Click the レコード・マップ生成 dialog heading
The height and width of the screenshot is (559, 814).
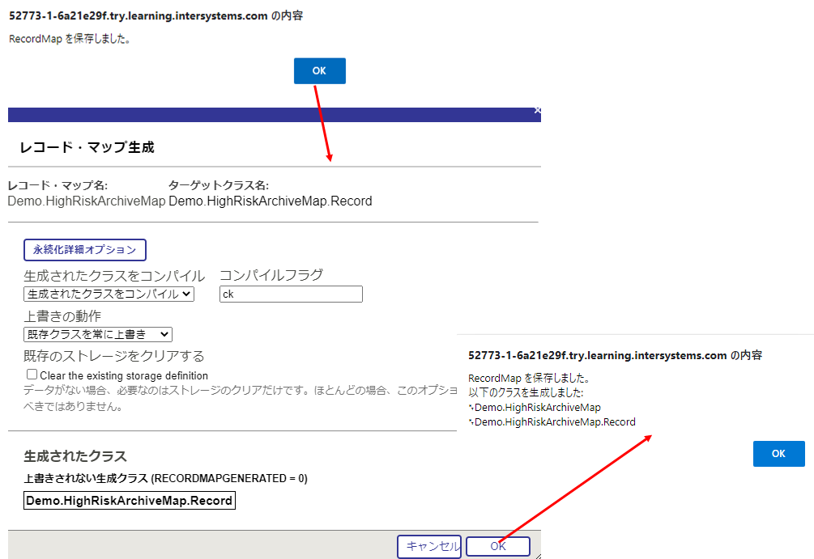pyautogui.click(x=87, y=147)
